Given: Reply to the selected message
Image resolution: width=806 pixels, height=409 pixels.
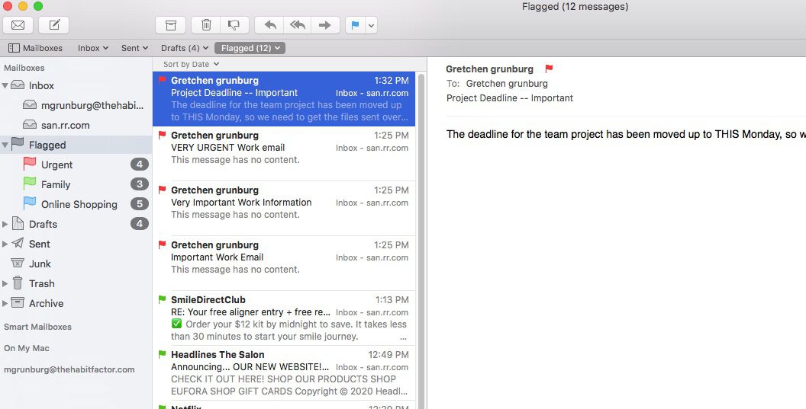Looking at the screenshot, I should pyautogui.click(x=269, y=24).
